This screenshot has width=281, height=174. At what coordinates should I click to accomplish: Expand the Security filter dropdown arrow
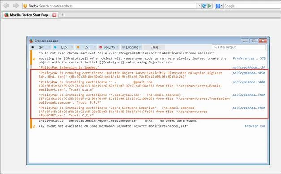click(118, 47)
